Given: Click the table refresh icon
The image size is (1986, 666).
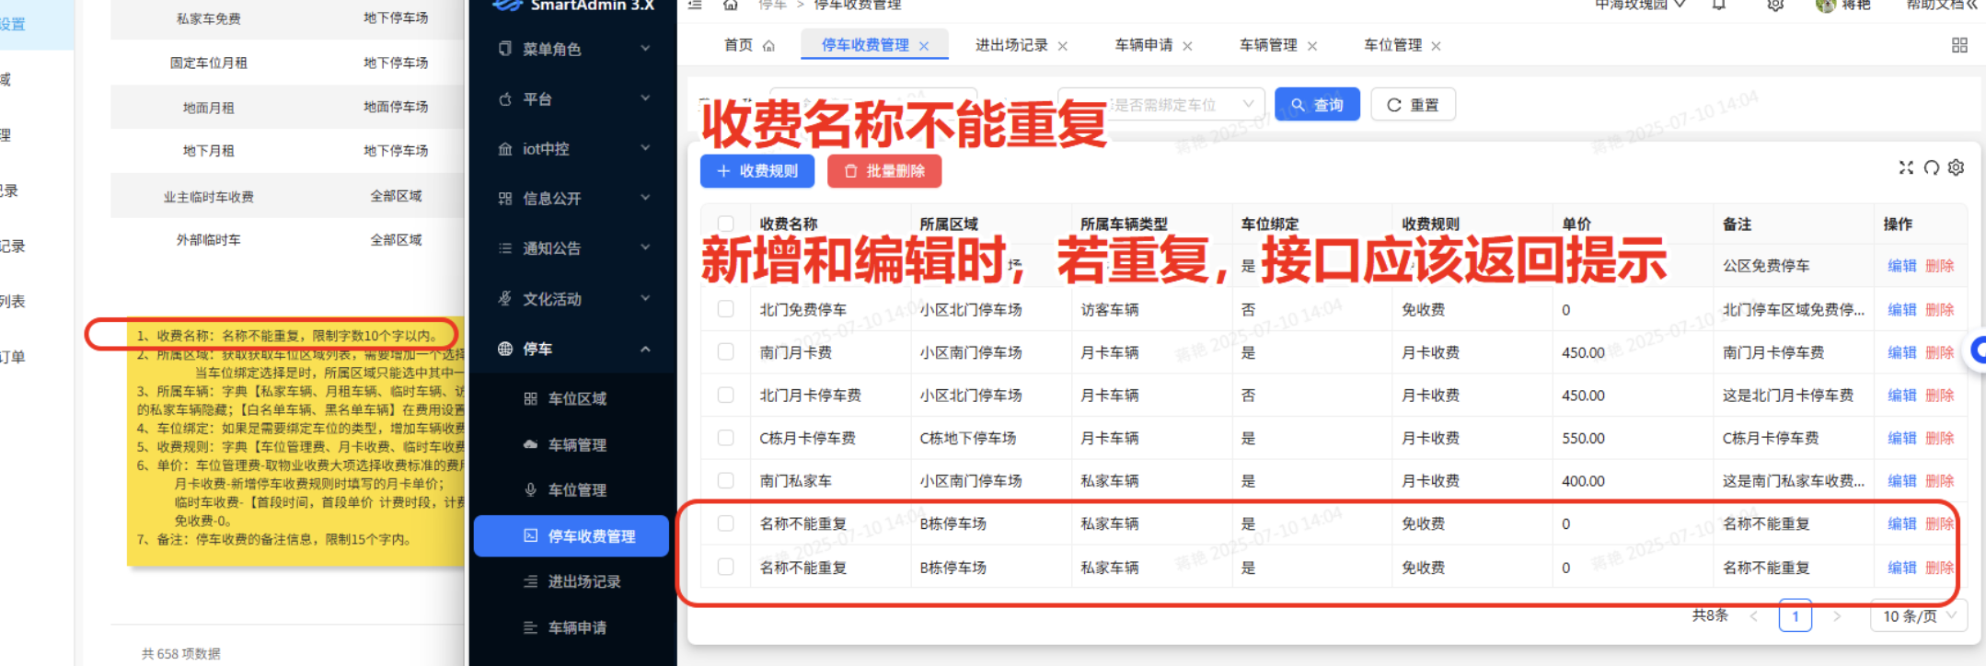Looking at the screenshot, I should coord(1931,167).
